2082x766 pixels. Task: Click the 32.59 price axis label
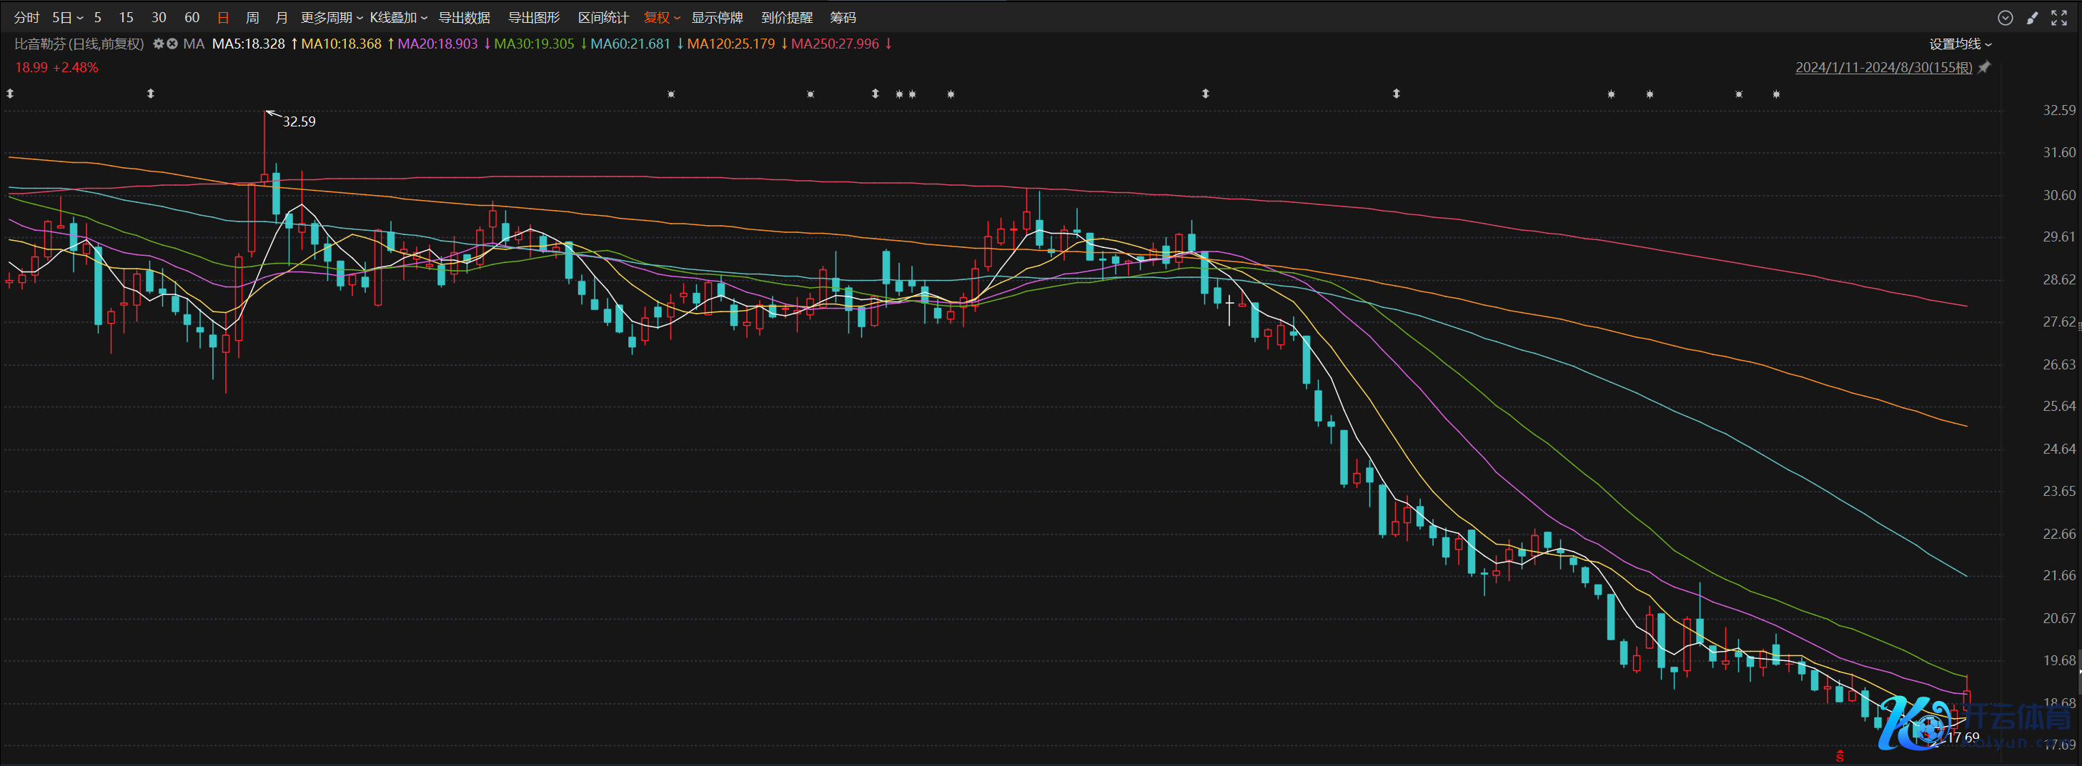pos(2058,111)
